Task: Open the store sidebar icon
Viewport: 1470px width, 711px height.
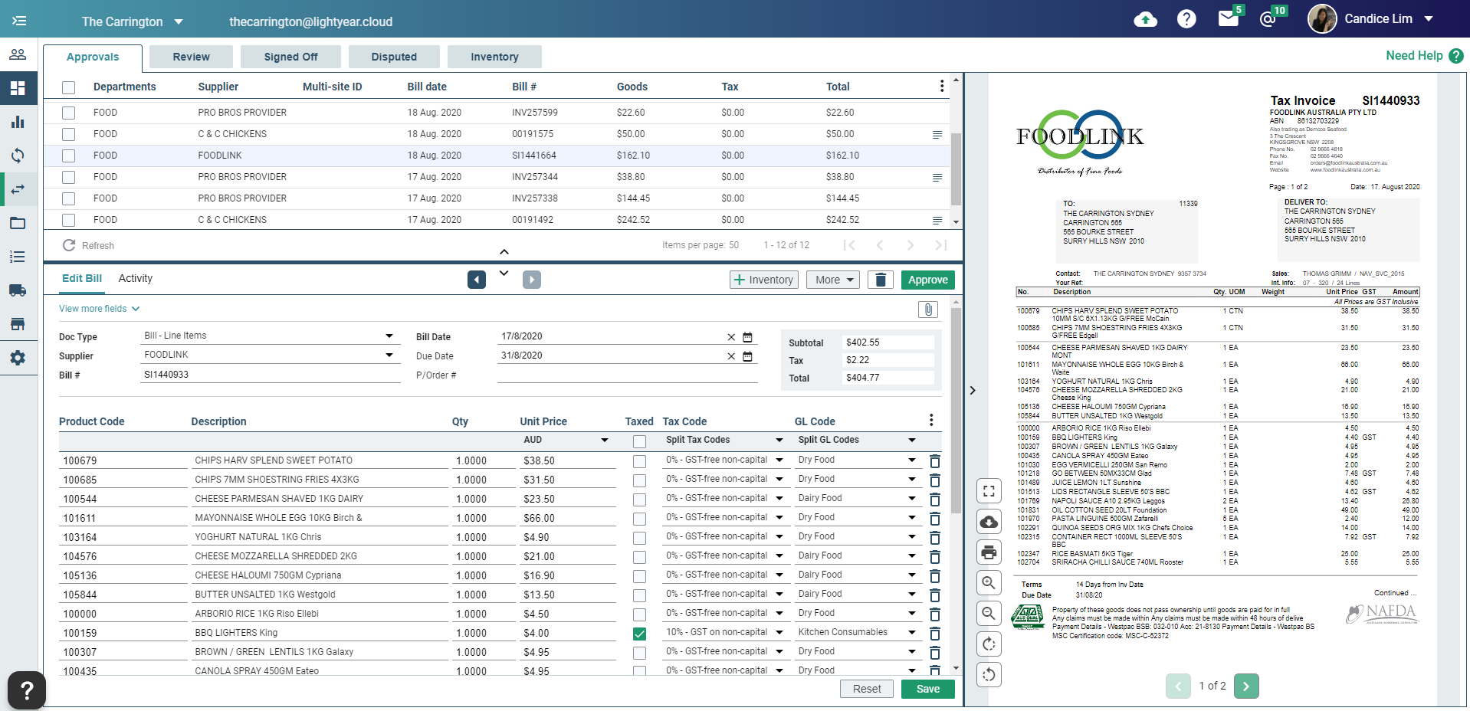Action: (x=18, y=324)
